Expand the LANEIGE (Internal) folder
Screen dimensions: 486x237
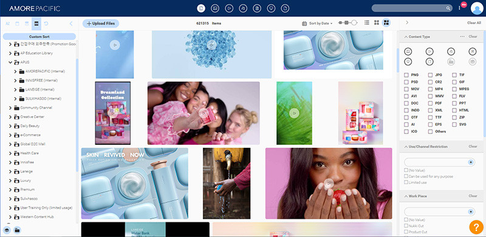coord(15,90)
